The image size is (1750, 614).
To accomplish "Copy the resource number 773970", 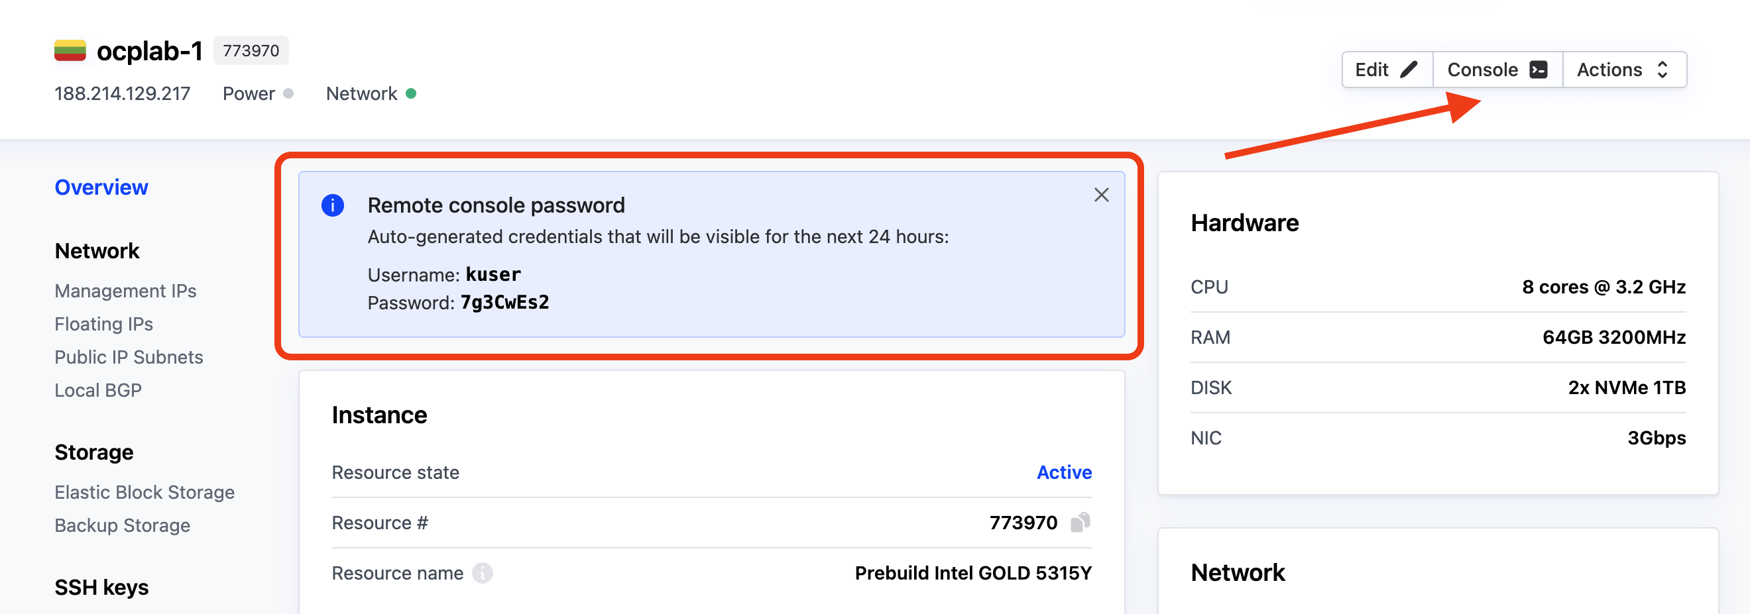I will (1080, 523).
